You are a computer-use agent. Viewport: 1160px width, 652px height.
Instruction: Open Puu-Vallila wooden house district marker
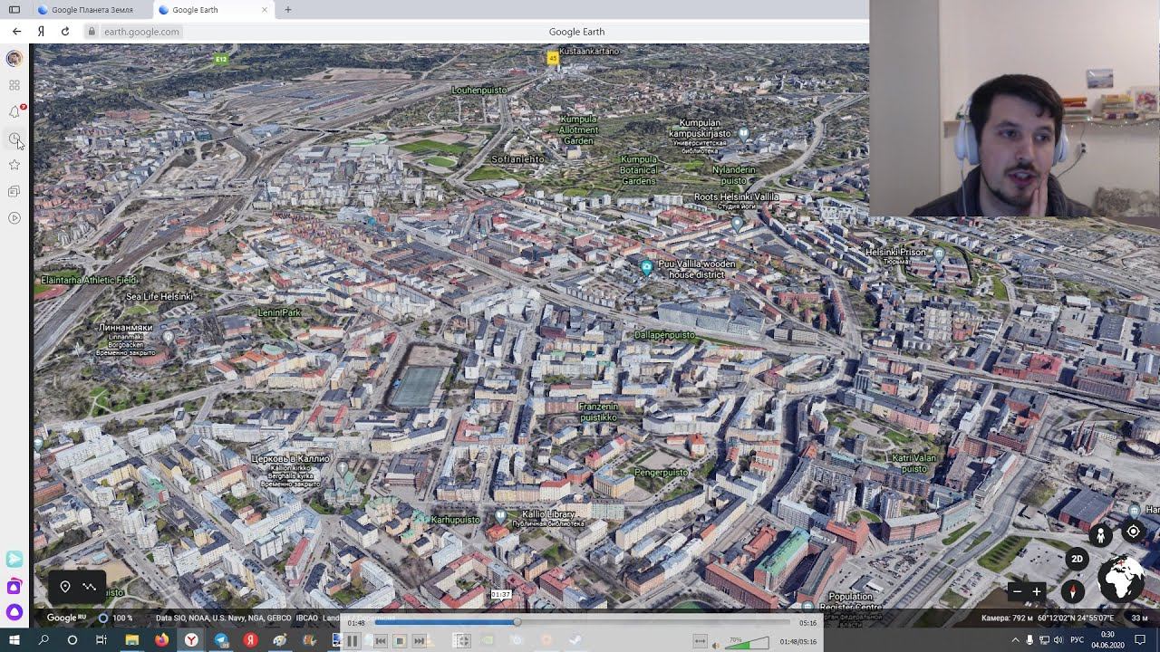pyautogui.click(x=646, y=267)
